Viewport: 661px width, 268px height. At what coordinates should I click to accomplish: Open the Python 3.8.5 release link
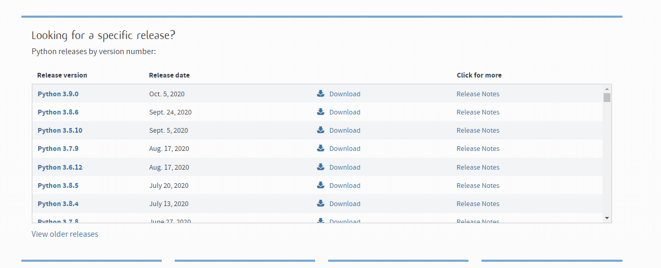58,186
